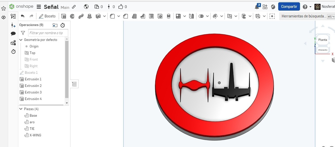
Task: Select the Sweep tool
Action: pyautogui.click(x=81, y=16)
